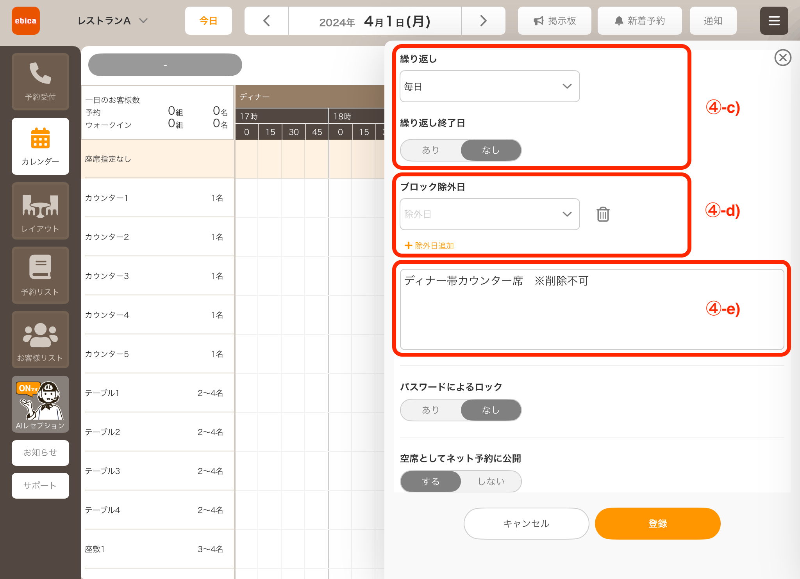Click the orange 登録 button
The image size is (800, 579).
click(657, 524)
